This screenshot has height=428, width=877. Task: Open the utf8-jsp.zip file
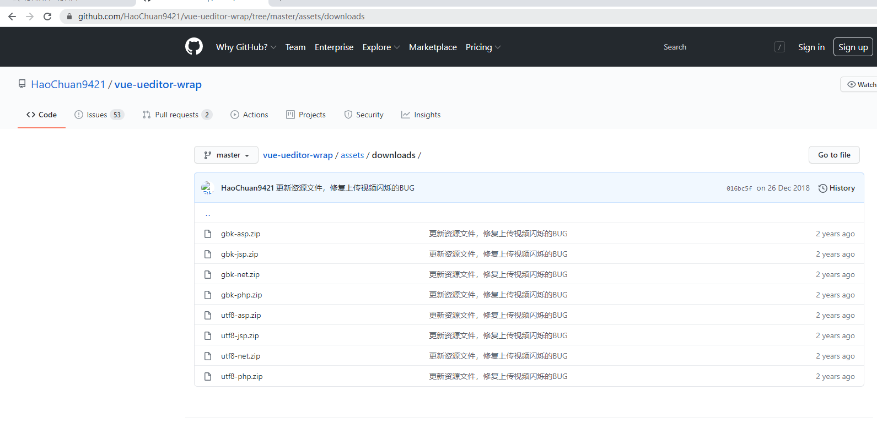click(x=240, y=335)
